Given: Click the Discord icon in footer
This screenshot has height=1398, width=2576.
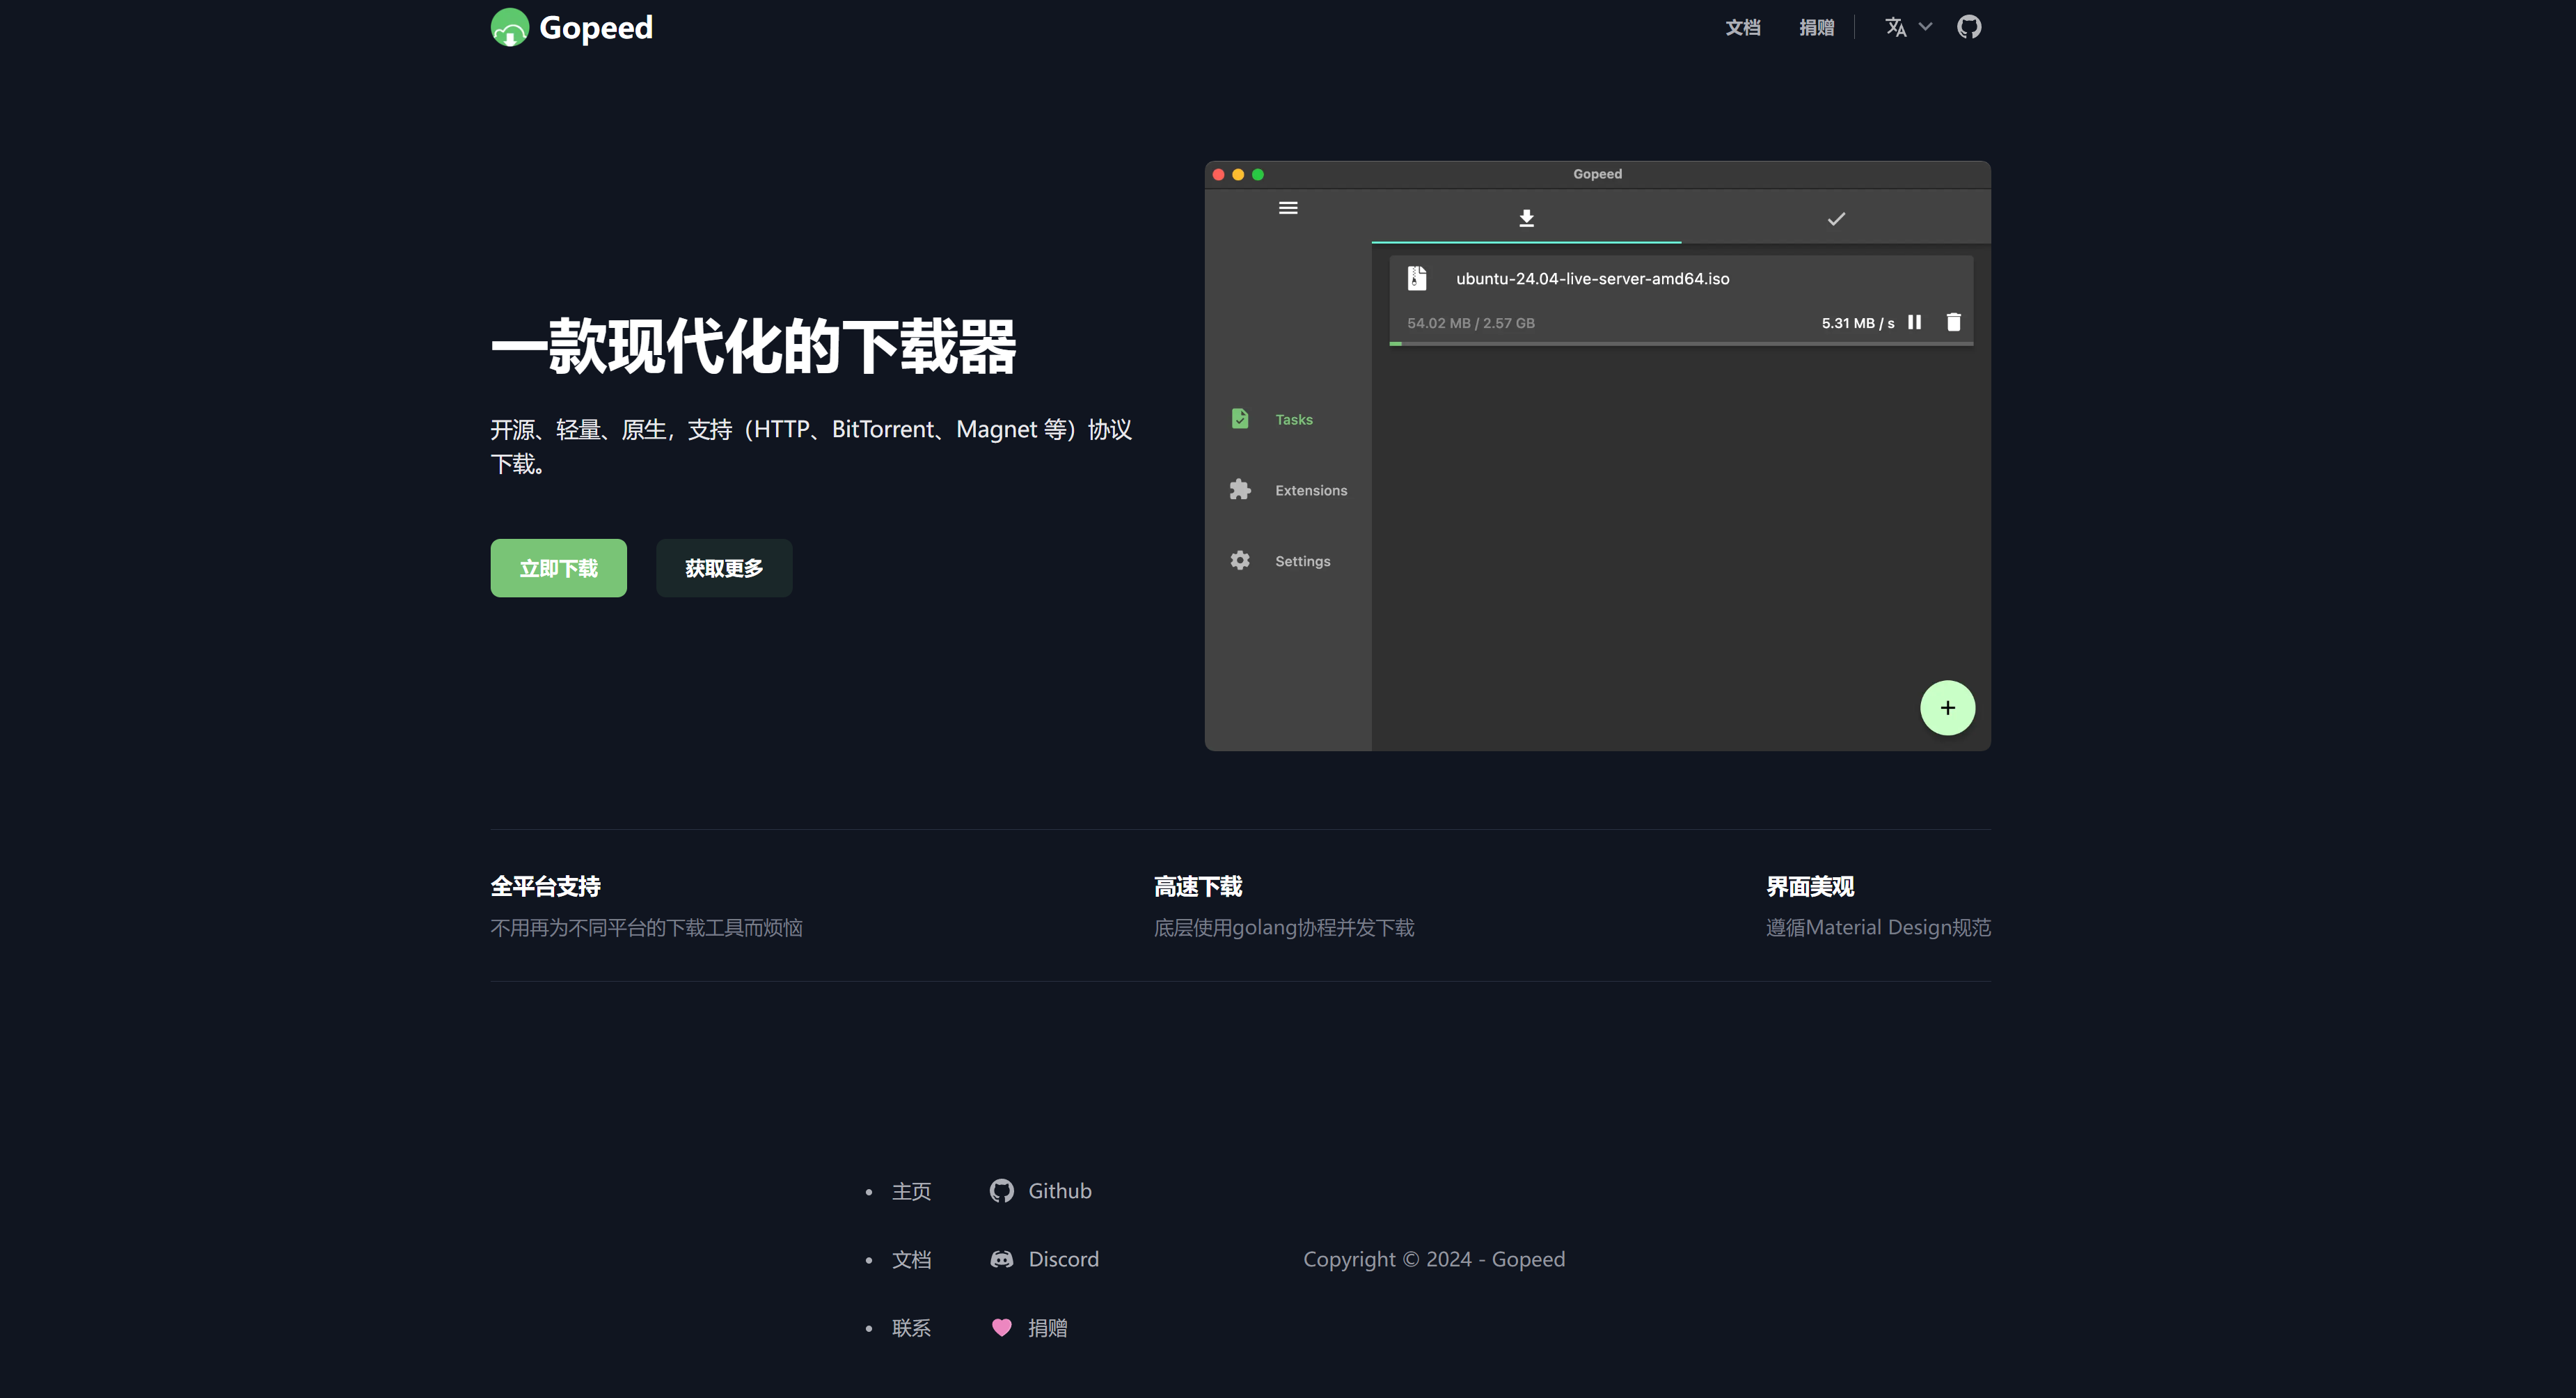Looking at the screenshot, I should pos(1001,1260).
